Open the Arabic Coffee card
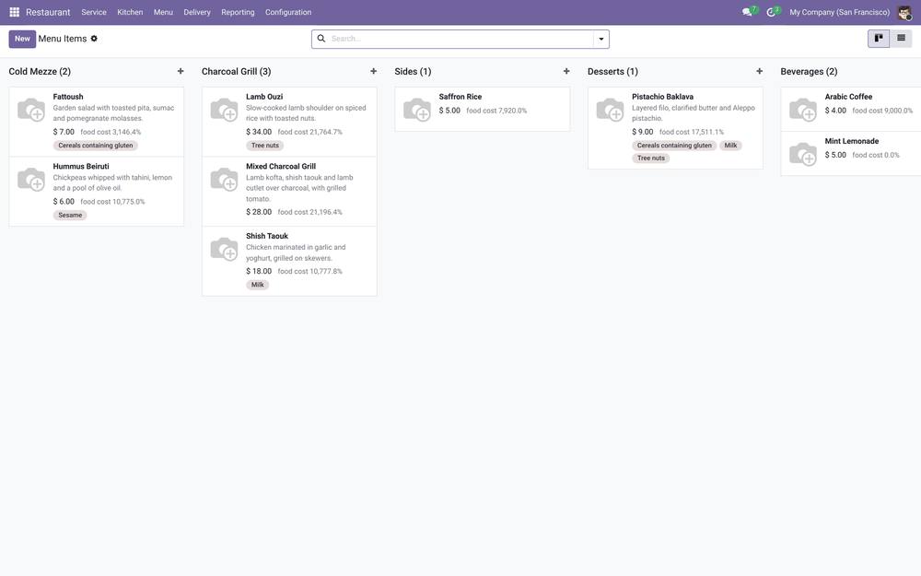 pos(851,110)
